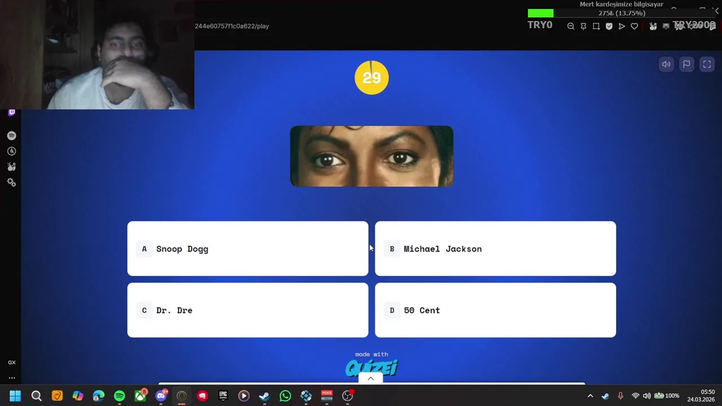The image size is (722, 406).
Task: Choose answer C Dr. Dre
Action: pyautogui.click(x=248, y=310)
